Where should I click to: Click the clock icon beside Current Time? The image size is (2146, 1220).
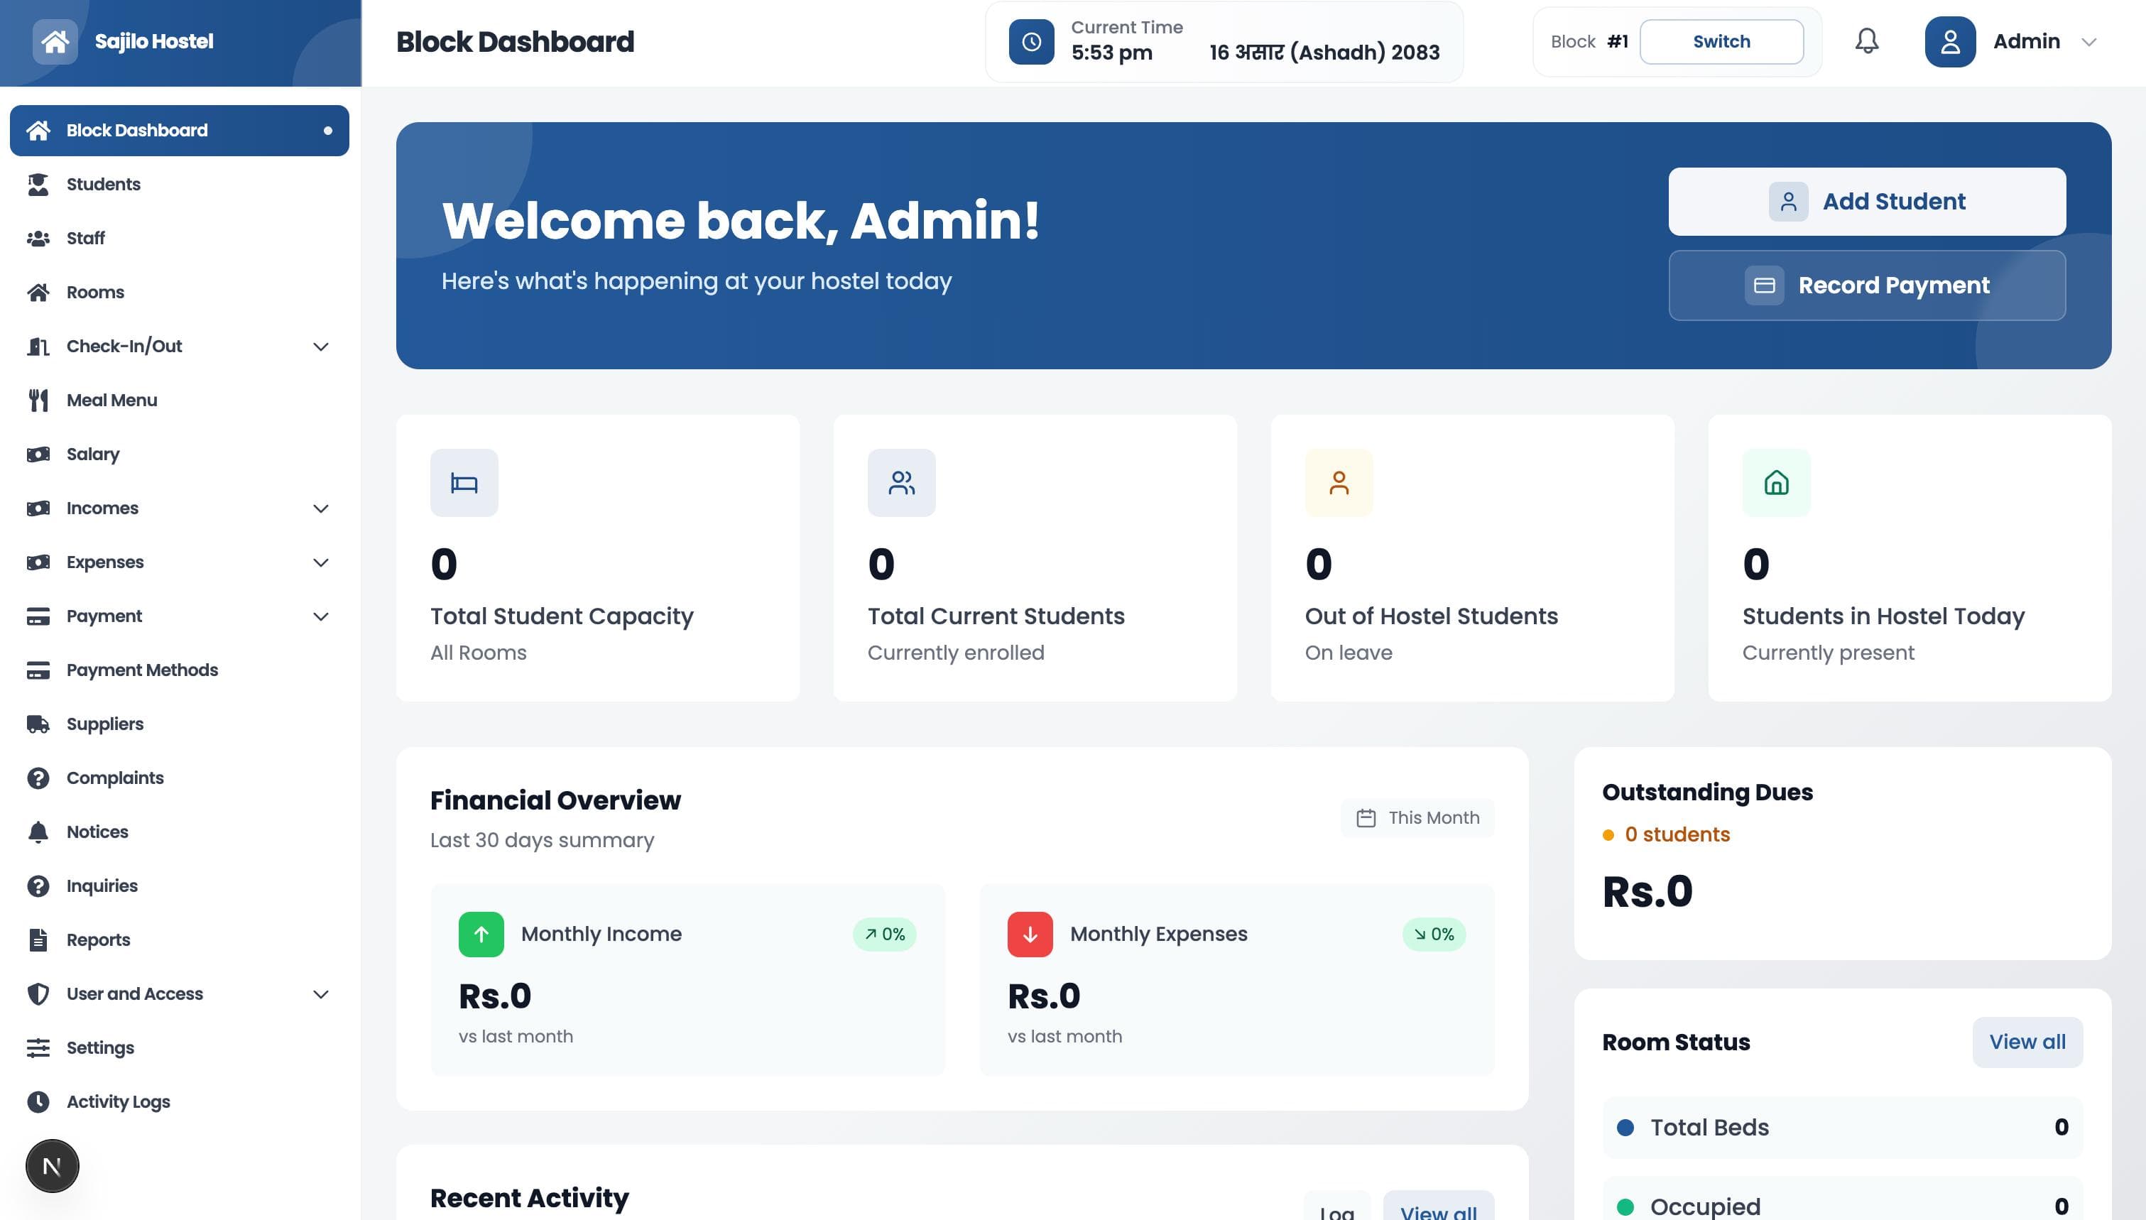[x=1031, y=41]
